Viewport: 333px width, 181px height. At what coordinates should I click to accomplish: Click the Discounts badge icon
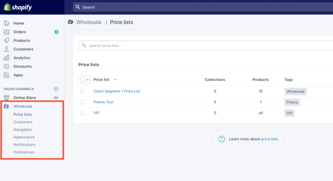(6, 66)
